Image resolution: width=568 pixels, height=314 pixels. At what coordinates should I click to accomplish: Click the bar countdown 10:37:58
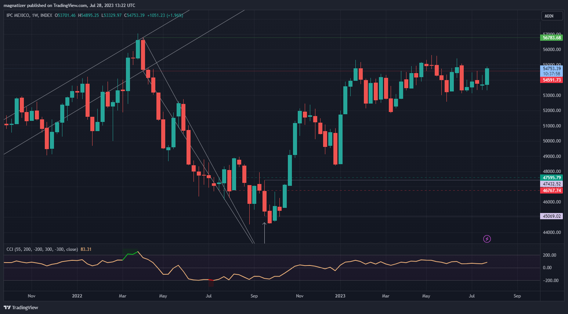pyautogui.click(x=552, y=74)
